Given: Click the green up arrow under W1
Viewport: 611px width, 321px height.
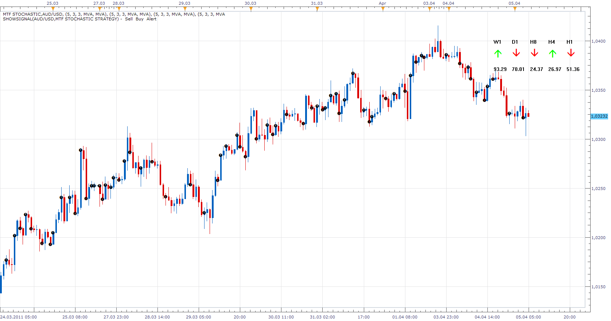Looking at the screenshot, I should pos(498,54).
